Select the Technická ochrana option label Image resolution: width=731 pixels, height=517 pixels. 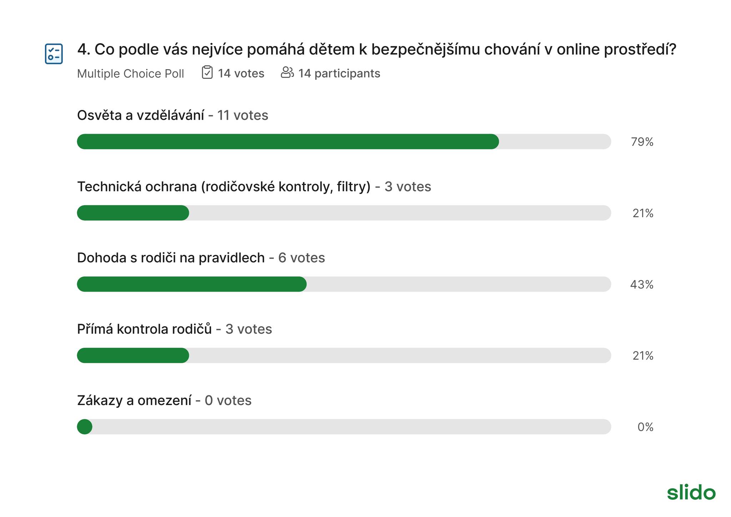[x=224, y=186]
